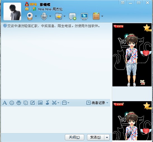Click gold star LV2 badge on bottom QQ show

147,106
